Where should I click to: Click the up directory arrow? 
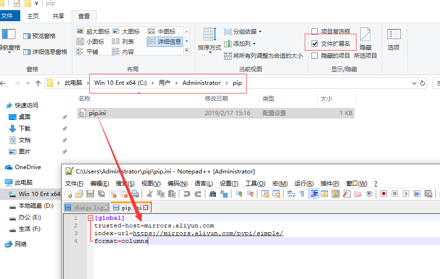coord(38,83)
